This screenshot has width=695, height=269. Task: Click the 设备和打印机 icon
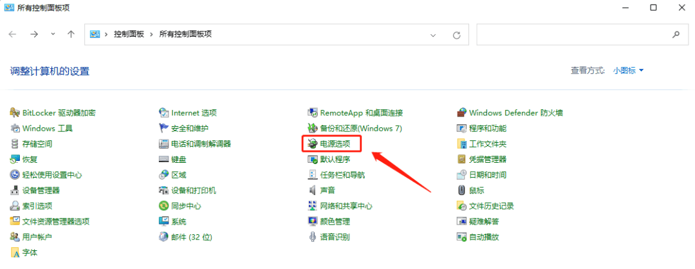tap(164, 190)
